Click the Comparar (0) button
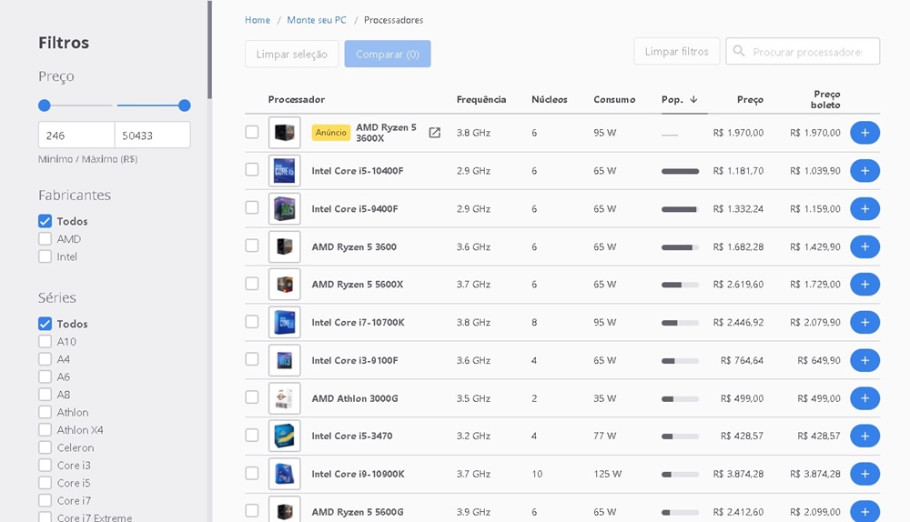 coord(387,54)
